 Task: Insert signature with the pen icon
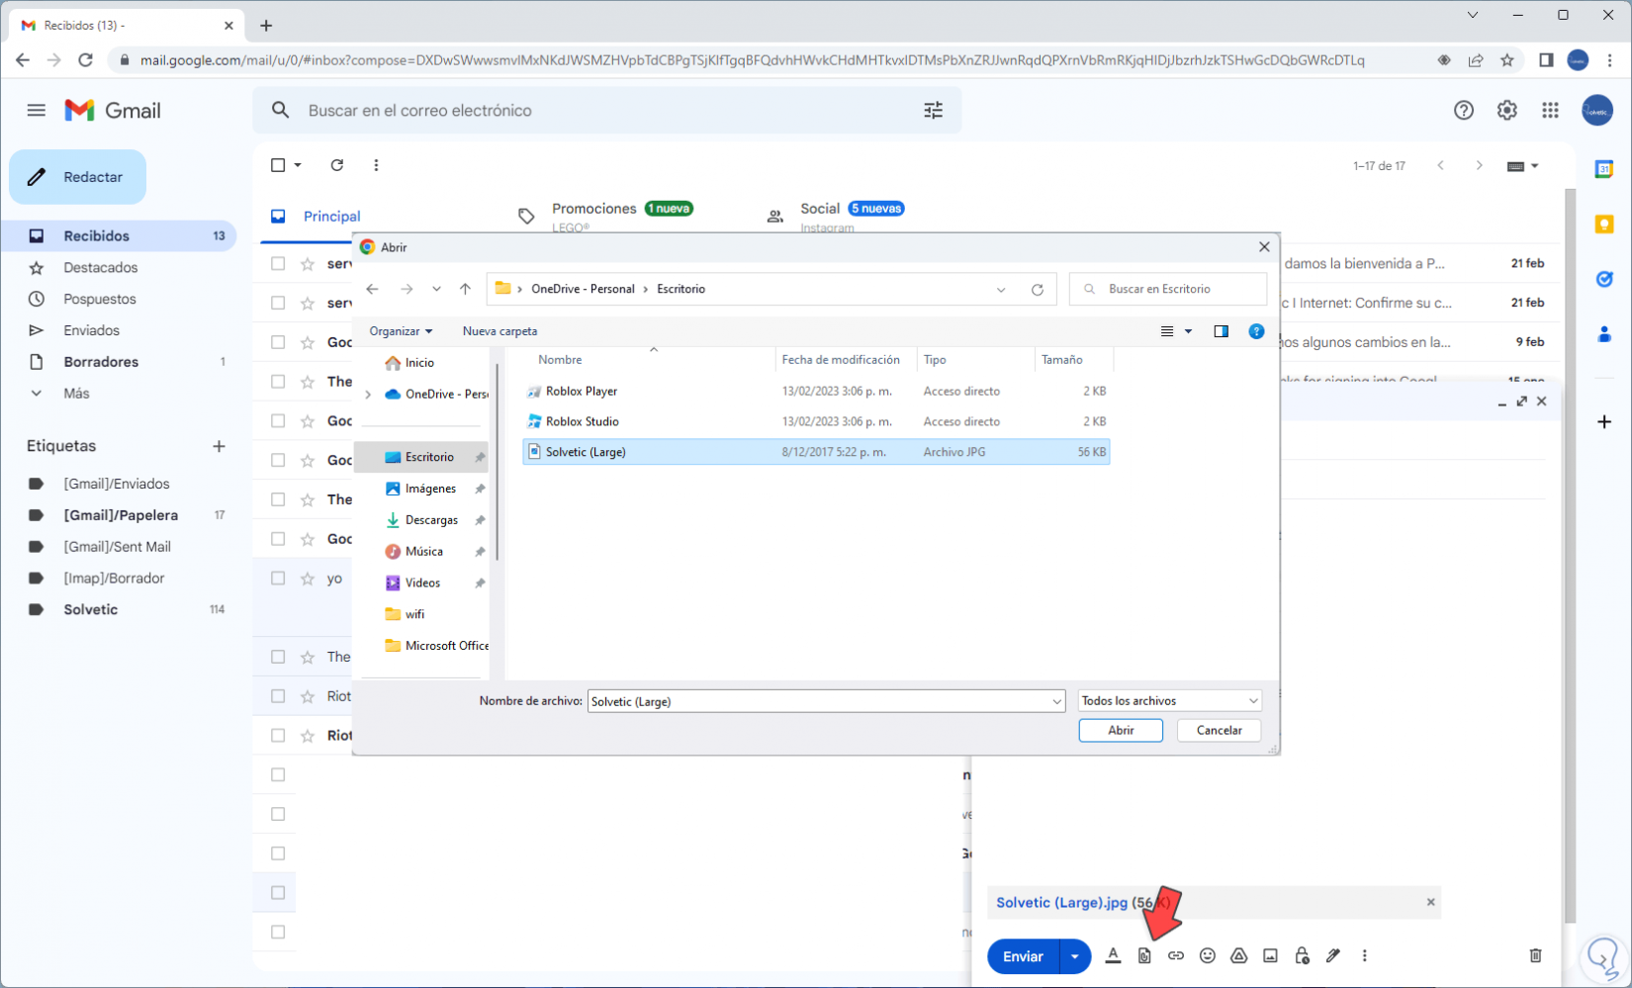[x=1333, y=955]
